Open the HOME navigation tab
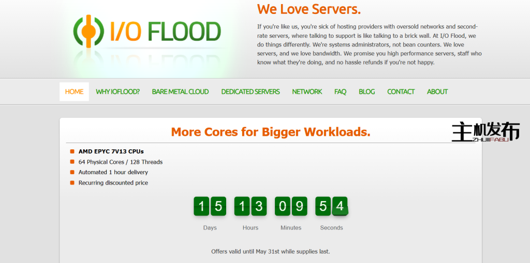The width and height of the screenshot is (530, 263). (75, 91)
